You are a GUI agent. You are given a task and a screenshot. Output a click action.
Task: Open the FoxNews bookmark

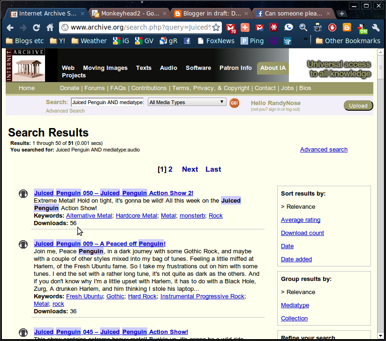pyautogui.click(x=216, y=41)
